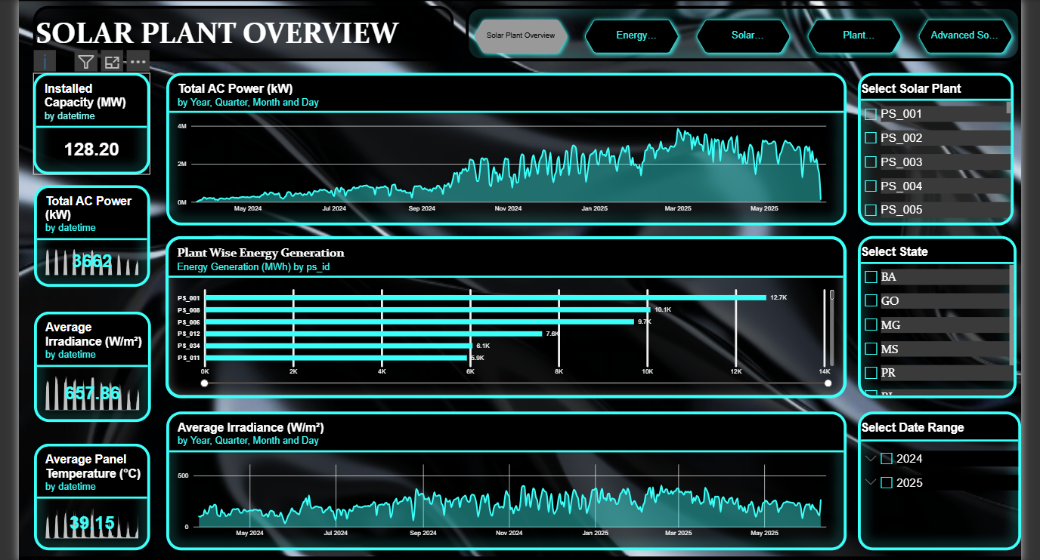Click the 39.15 panel temperature value
This screenshot has height=560, width=1040.
coord(92,523)
